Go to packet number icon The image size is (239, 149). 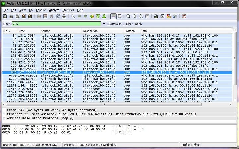[92, 16]
